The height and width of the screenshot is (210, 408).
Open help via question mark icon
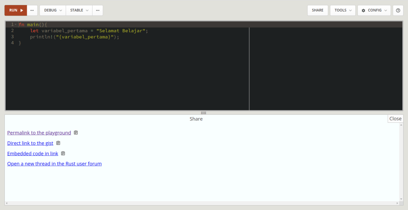(x=398, y=10)
